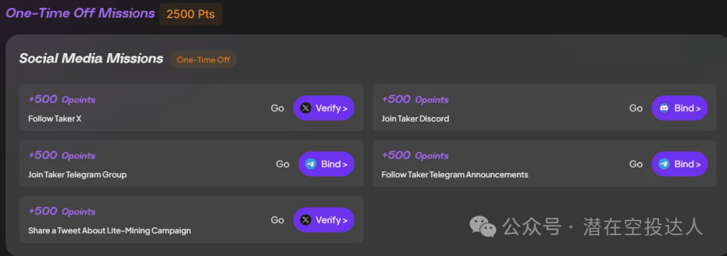Verify the Share a Tweet mission
The height and width of the screenshot is (256, 727).
coord(324,220)
